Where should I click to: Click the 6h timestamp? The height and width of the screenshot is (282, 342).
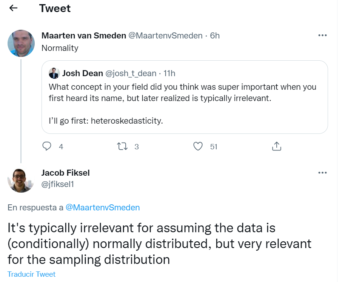click(x=215, y=36)
